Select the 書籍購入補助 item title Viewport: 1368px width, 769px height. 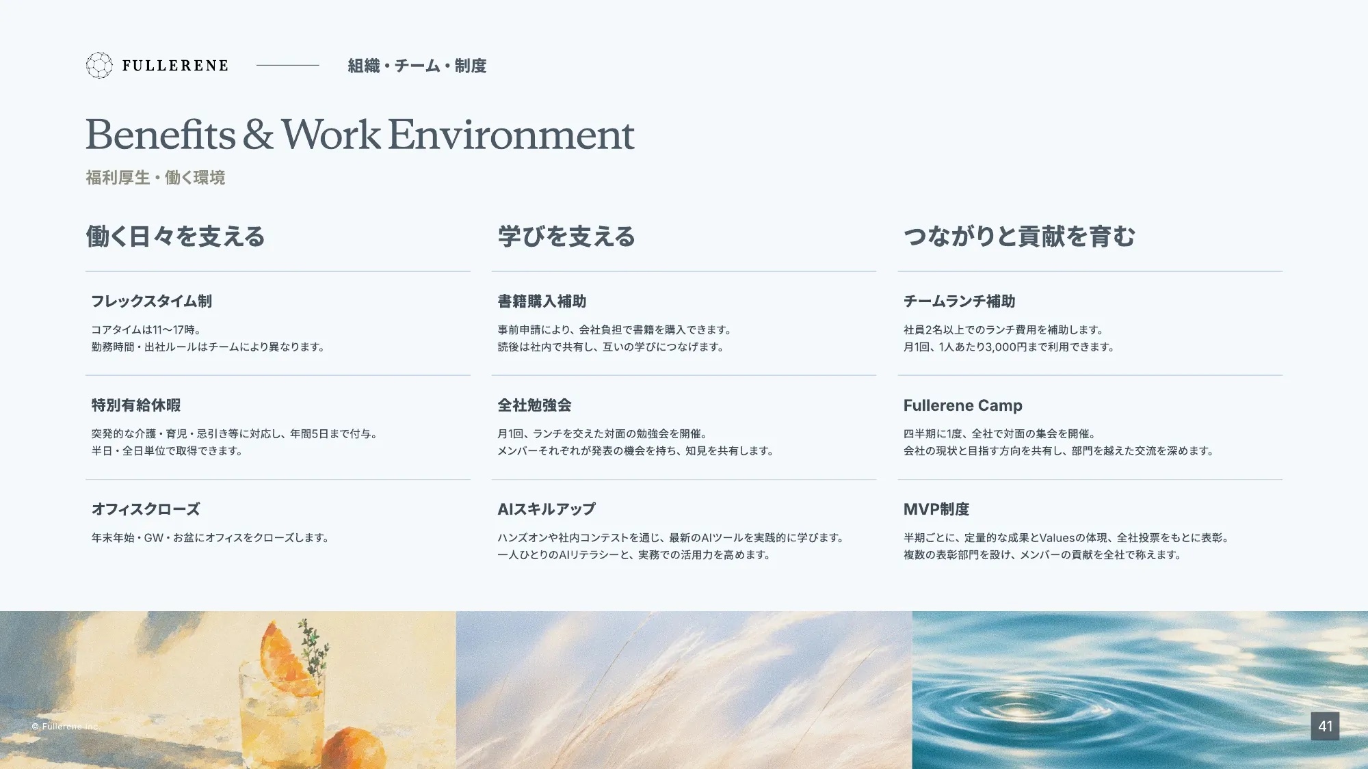pos(542,301)
